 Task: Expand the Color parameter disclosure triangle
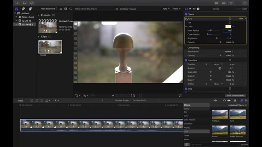[x=186, y=27]
